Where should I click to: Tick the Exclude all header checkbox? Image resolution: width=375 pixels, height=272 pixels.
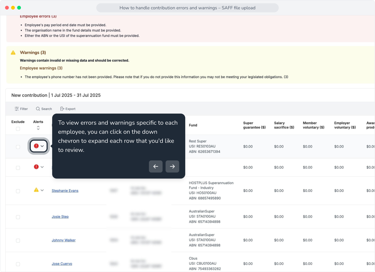18,129
